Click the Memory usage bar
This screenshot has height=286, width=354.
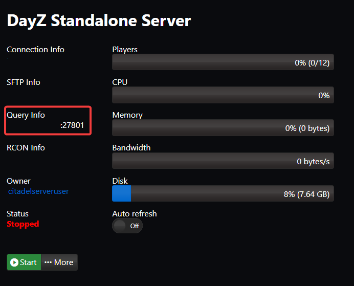click(x=223, y=128)
